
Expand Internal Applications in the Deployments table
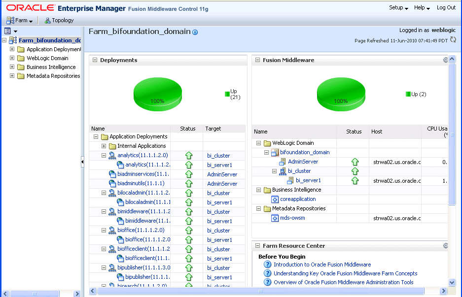[x=103, y=146]
